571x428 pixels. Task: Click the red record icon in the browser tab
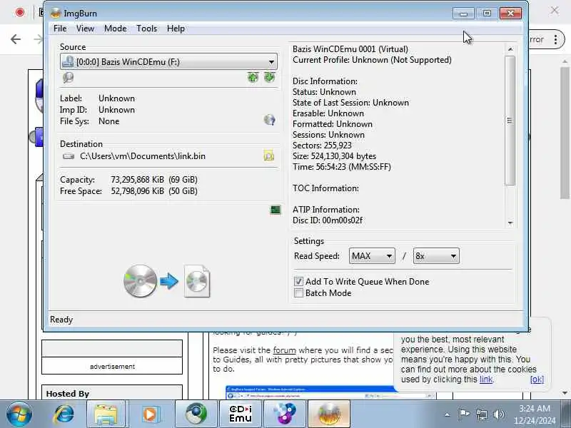pos(20,12)
